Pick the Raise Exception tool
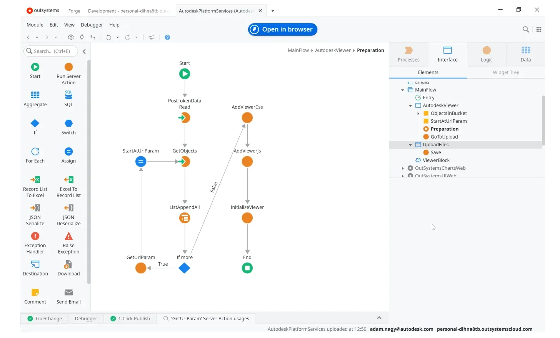Viewport: 560px width, 338px height. coord(68,243)
